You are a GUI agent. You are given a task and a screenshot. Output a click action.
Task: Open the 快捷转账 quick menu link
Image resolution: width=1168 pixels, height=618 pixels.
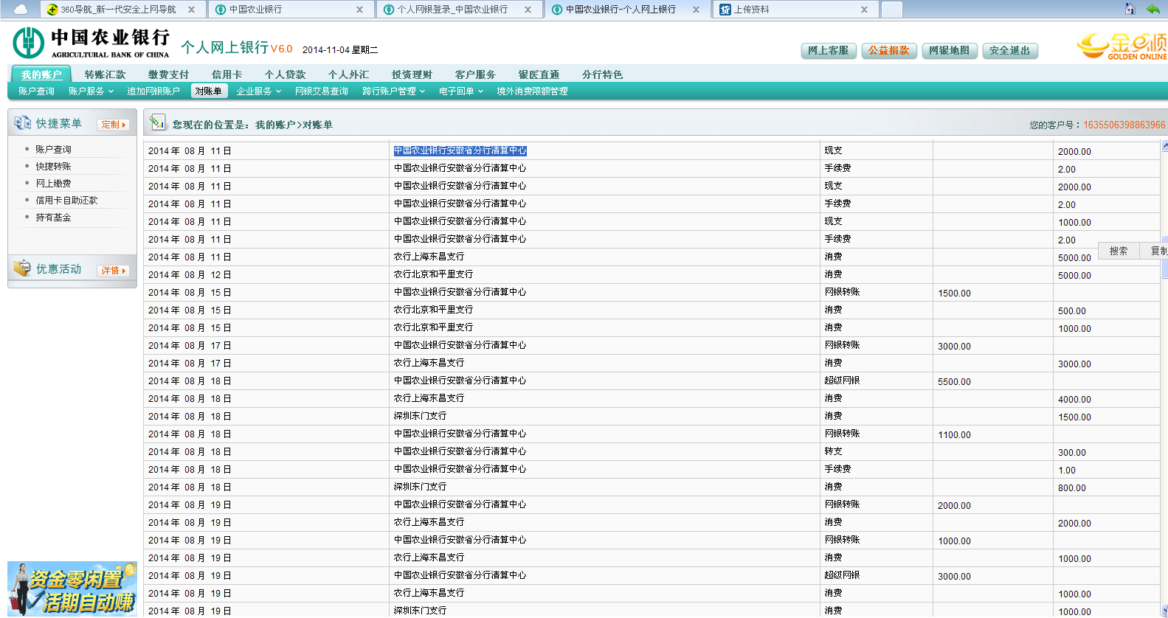(x=53, y=167)
